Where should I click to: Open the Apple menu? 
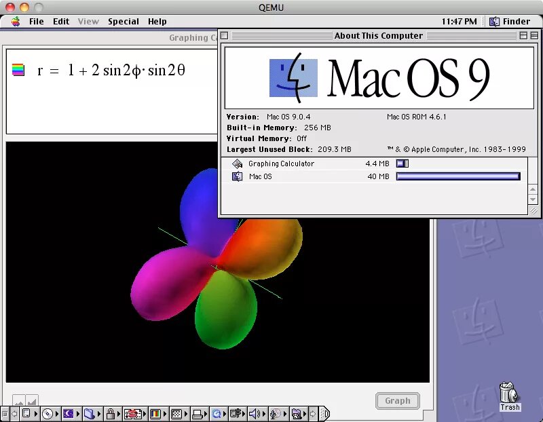[x=16, y=22]
